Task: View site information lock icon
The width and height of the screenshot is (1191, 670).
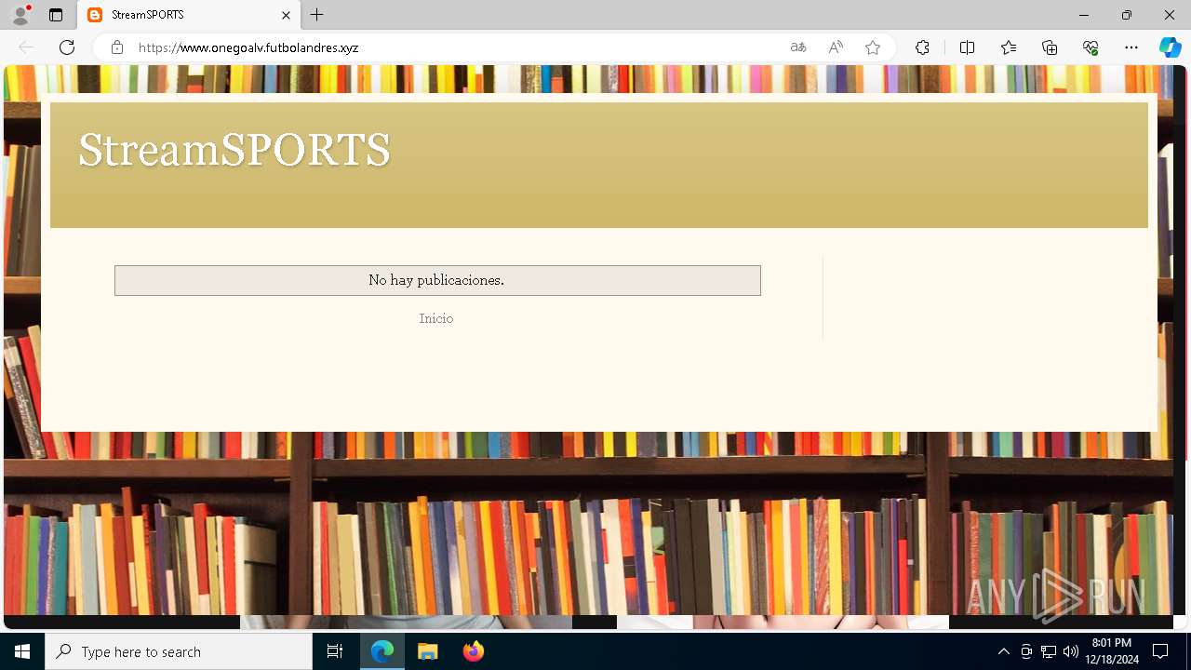Action: pos(117,47)
